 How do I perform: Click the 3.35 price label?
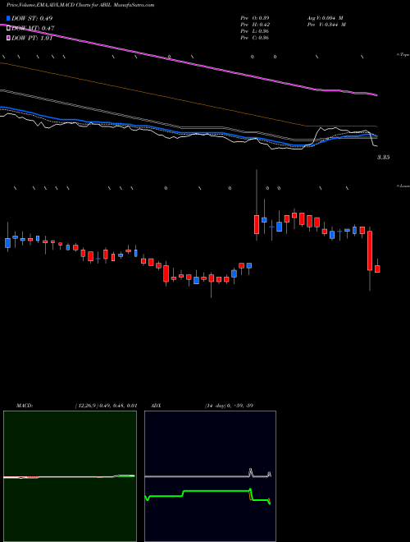(x=383, y=158)
